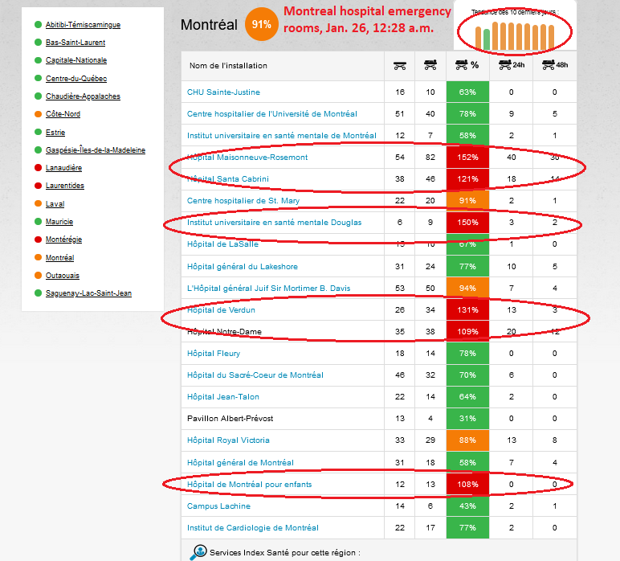This screenshot has height=561, width=620.
Task: Open Abitibi-Témiscamingue region link
Action: pos(83,25)
